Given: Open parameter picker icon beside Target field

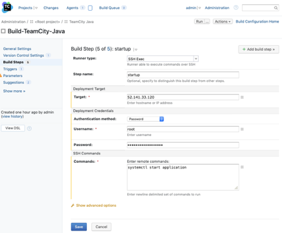Looking at the screenshot, I should [x=242, y=97].
